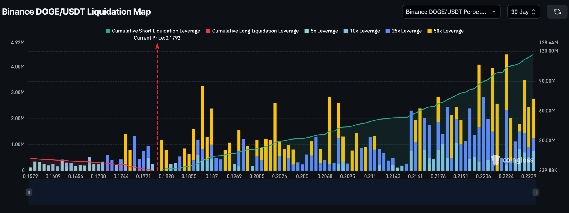Image resolution: width=569 pixels, height=213 pixels.
Task: Click the yellow 50x Leverage legend square
Action: pyautogui.click(x=430, y=31)
